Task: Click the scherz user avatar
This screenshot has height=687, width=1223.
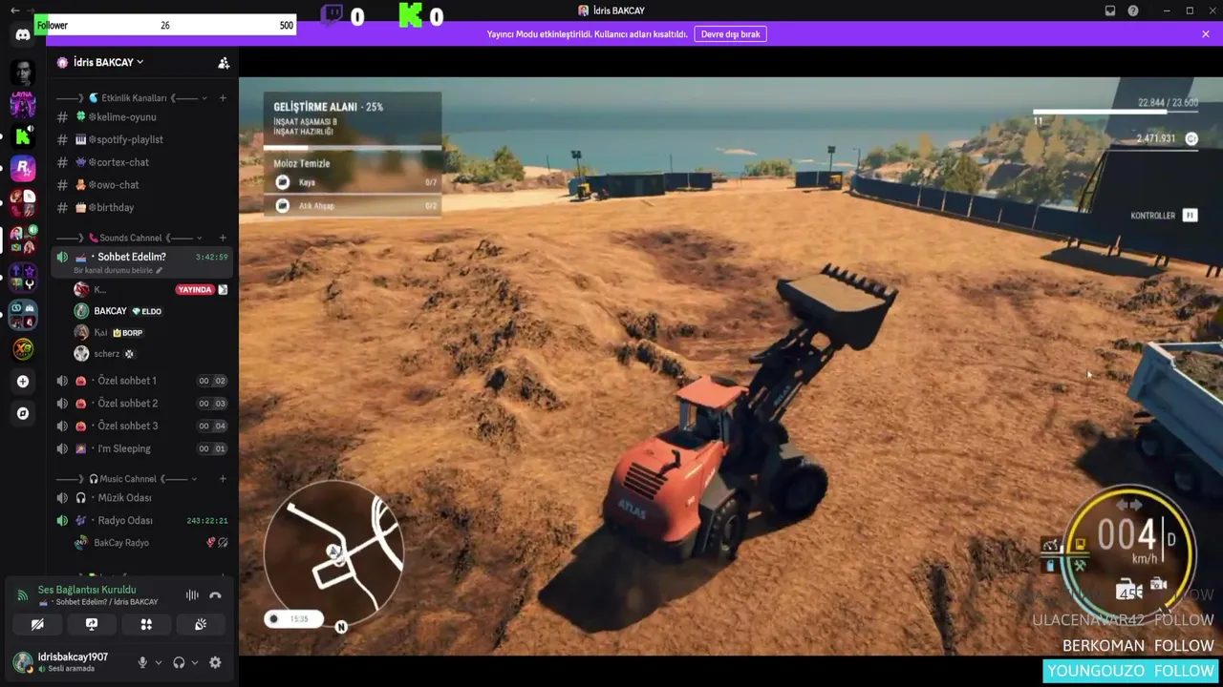Action: pos(81,354)
